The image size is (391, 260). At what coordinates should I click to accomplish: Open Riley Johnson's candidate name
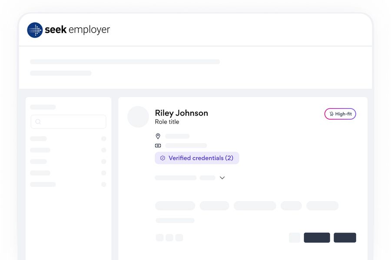coord(182,113)
